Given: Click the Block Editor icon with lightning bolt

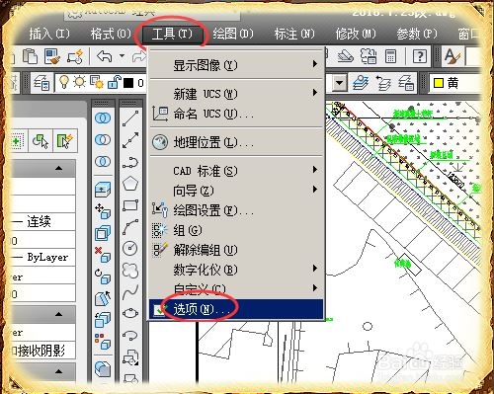Looking at the screenshot, I should pos(75,56).
